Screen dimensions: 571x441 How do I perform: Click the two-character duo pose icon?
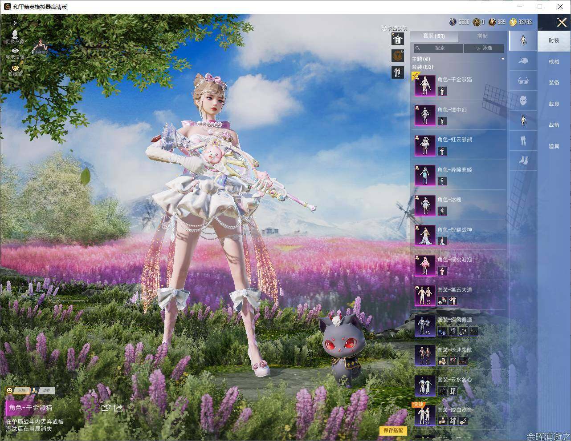[397, 72]
